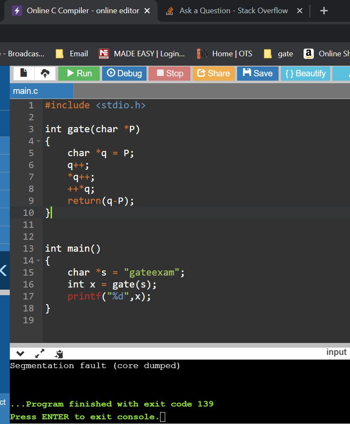Save the current program
The image size is (350, 424).
(x=257, y=73)
